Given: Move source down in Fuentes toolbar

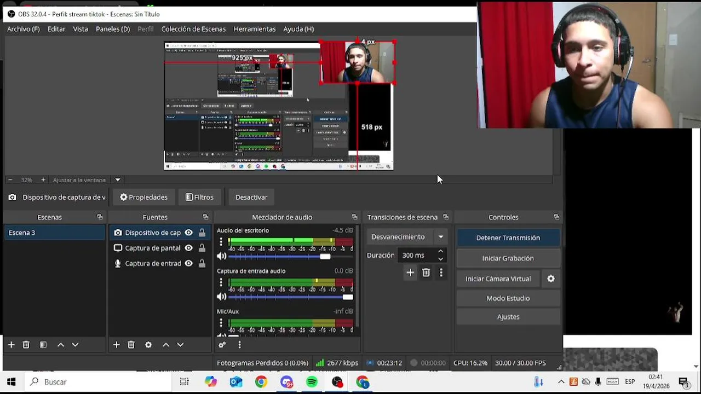Looking at the screenshot, I should click(180, 345).
